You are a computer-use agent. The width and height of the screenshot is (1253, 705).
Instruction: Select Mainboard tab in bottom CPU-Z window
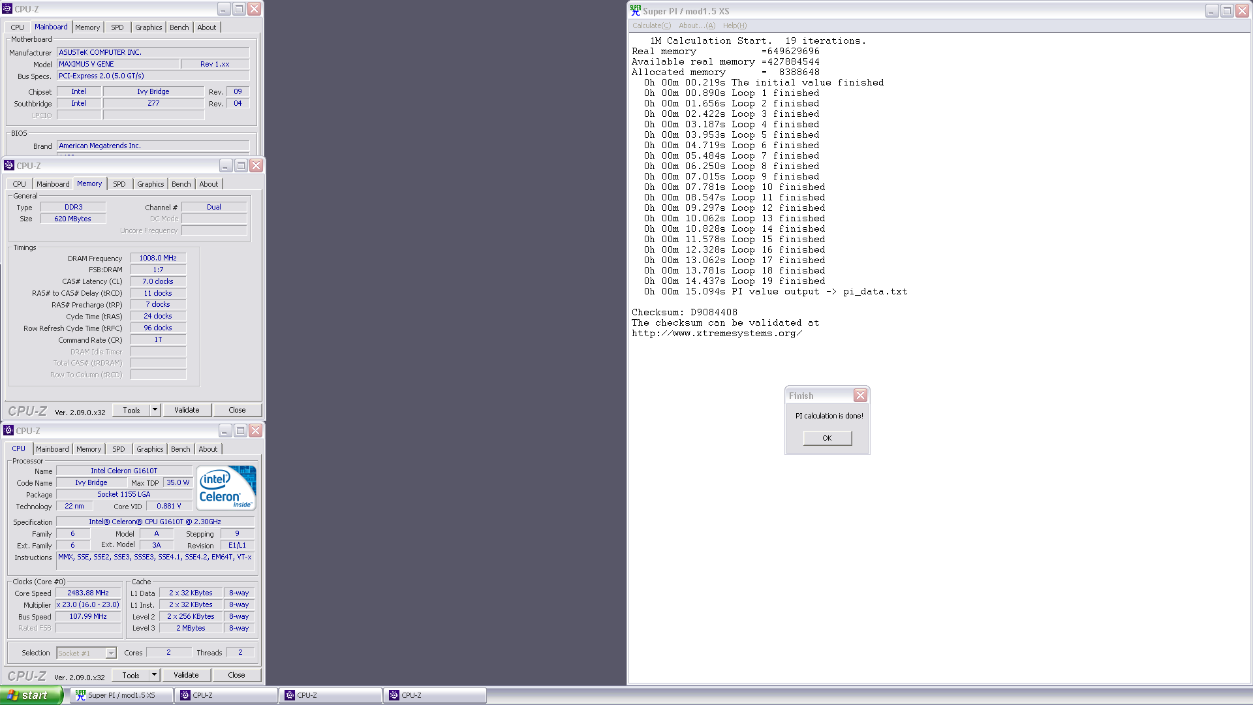(52, 449)
